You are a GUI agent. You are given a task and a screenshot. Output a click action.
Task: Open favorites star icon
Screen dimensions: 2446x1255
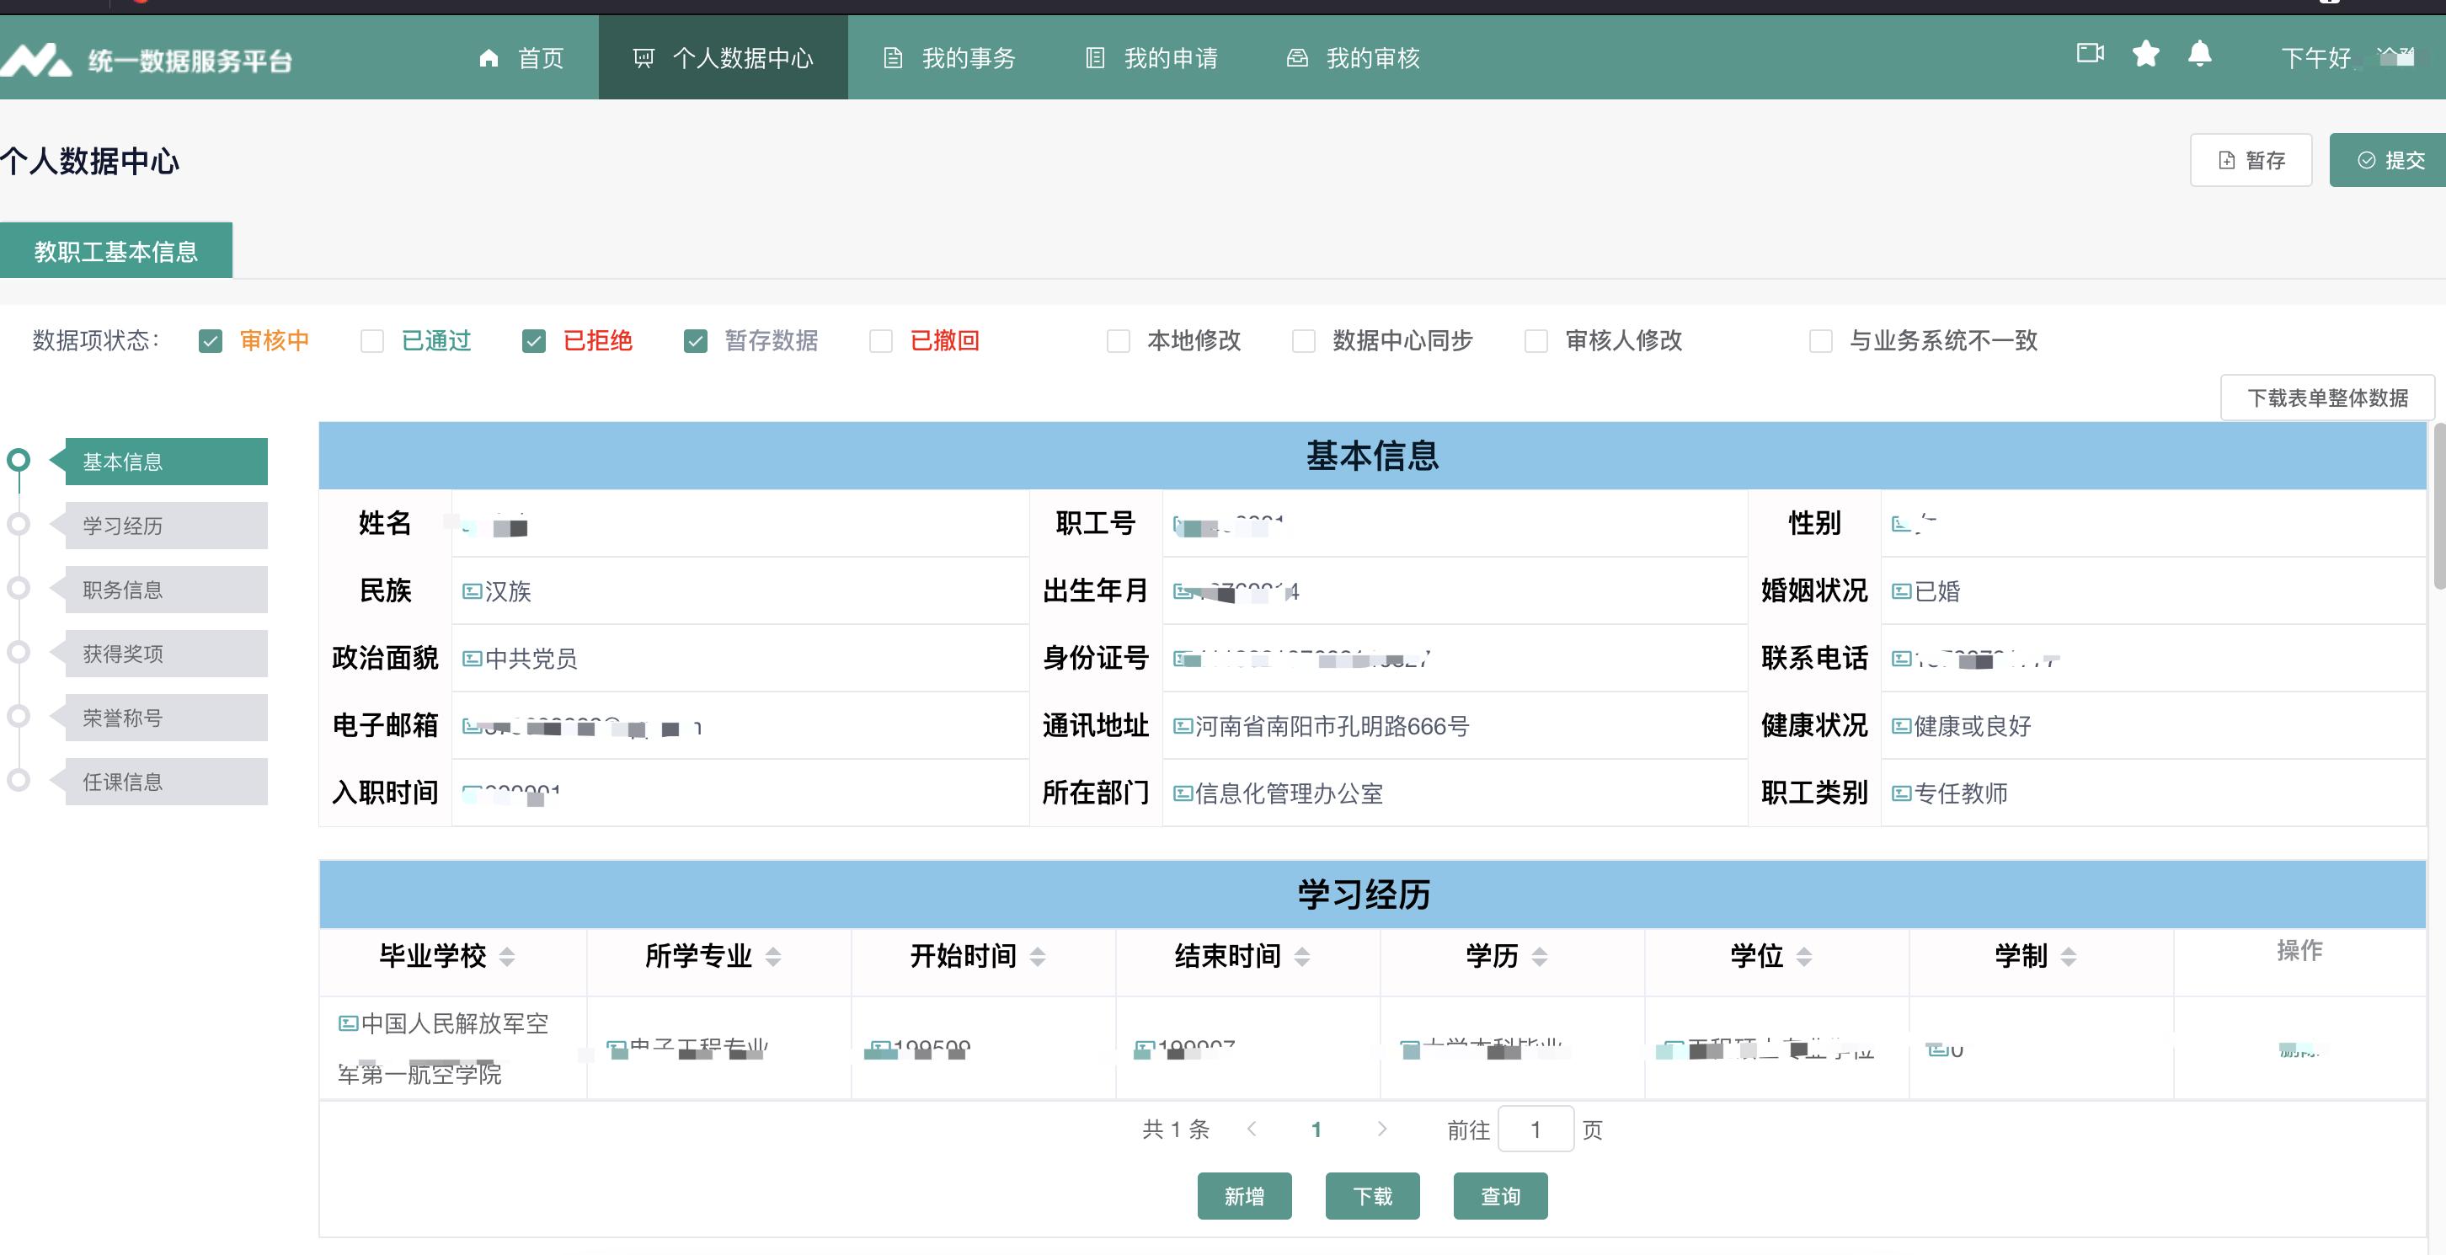tap(2146, 53)
